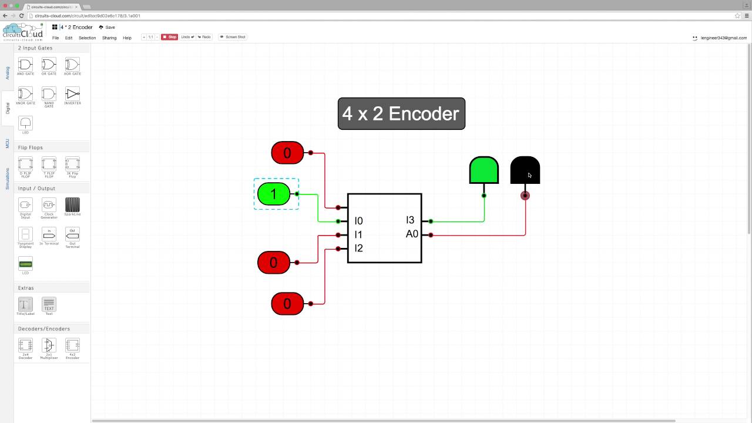Choose the Clock Generator component
Viewport: 752px width, 423px height.
point(49,207)
